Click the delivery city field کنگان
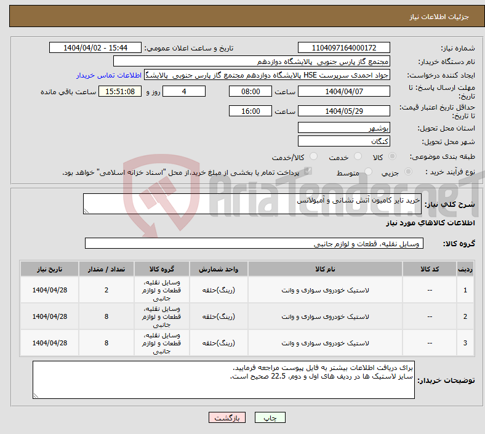485x434 pixels. pyautogui.click(x=343, y=142)
